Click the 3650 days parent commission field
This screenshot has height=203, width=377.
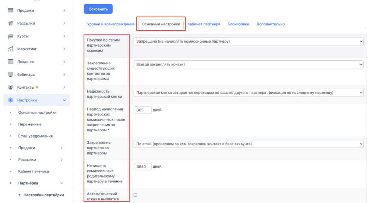142,167
